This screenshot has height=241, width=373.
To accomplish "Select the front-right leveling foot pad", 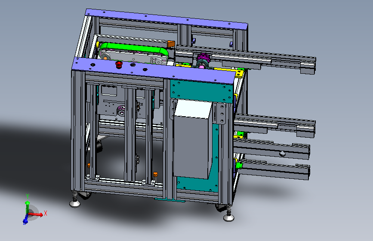I will pos(229,217).
